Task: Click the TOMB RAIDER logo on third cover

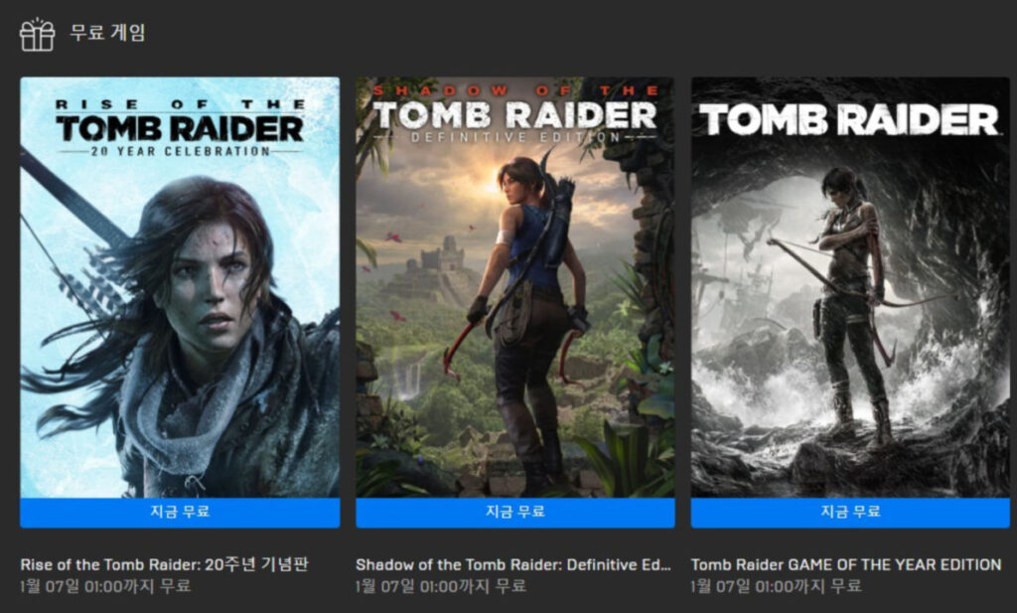Action: tap(850, 119)
